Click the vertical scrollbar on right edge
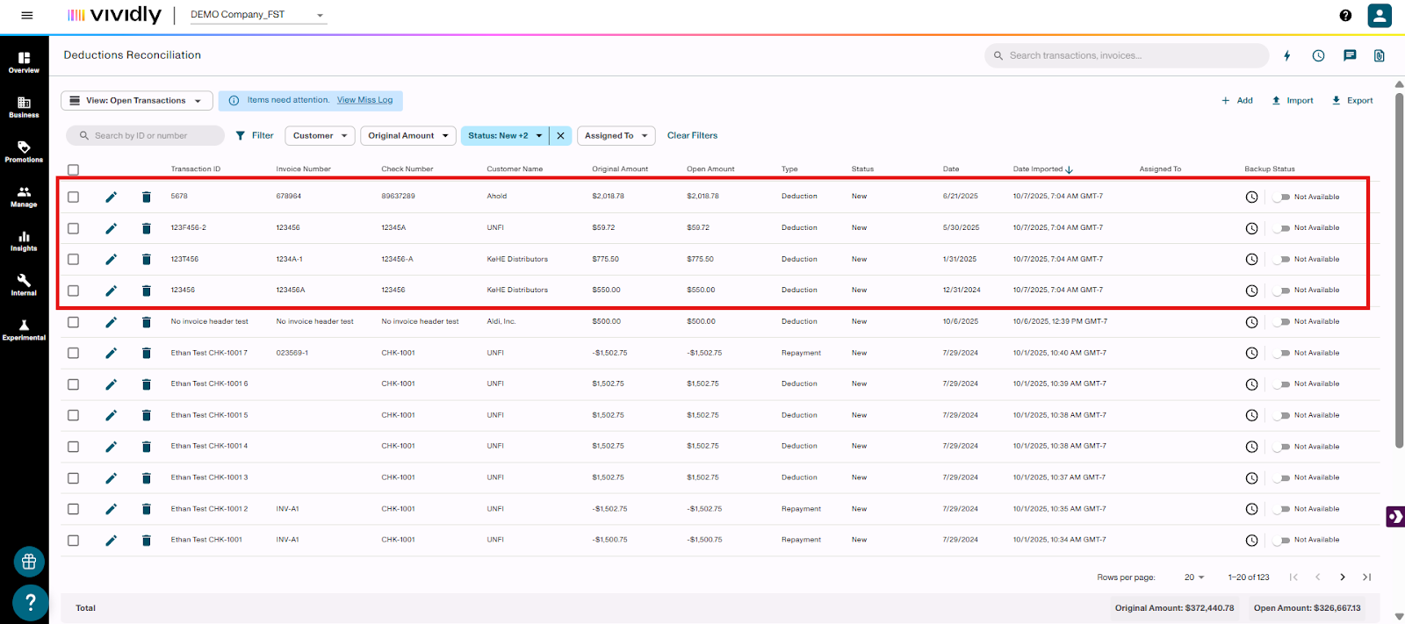 (1399, 263)
